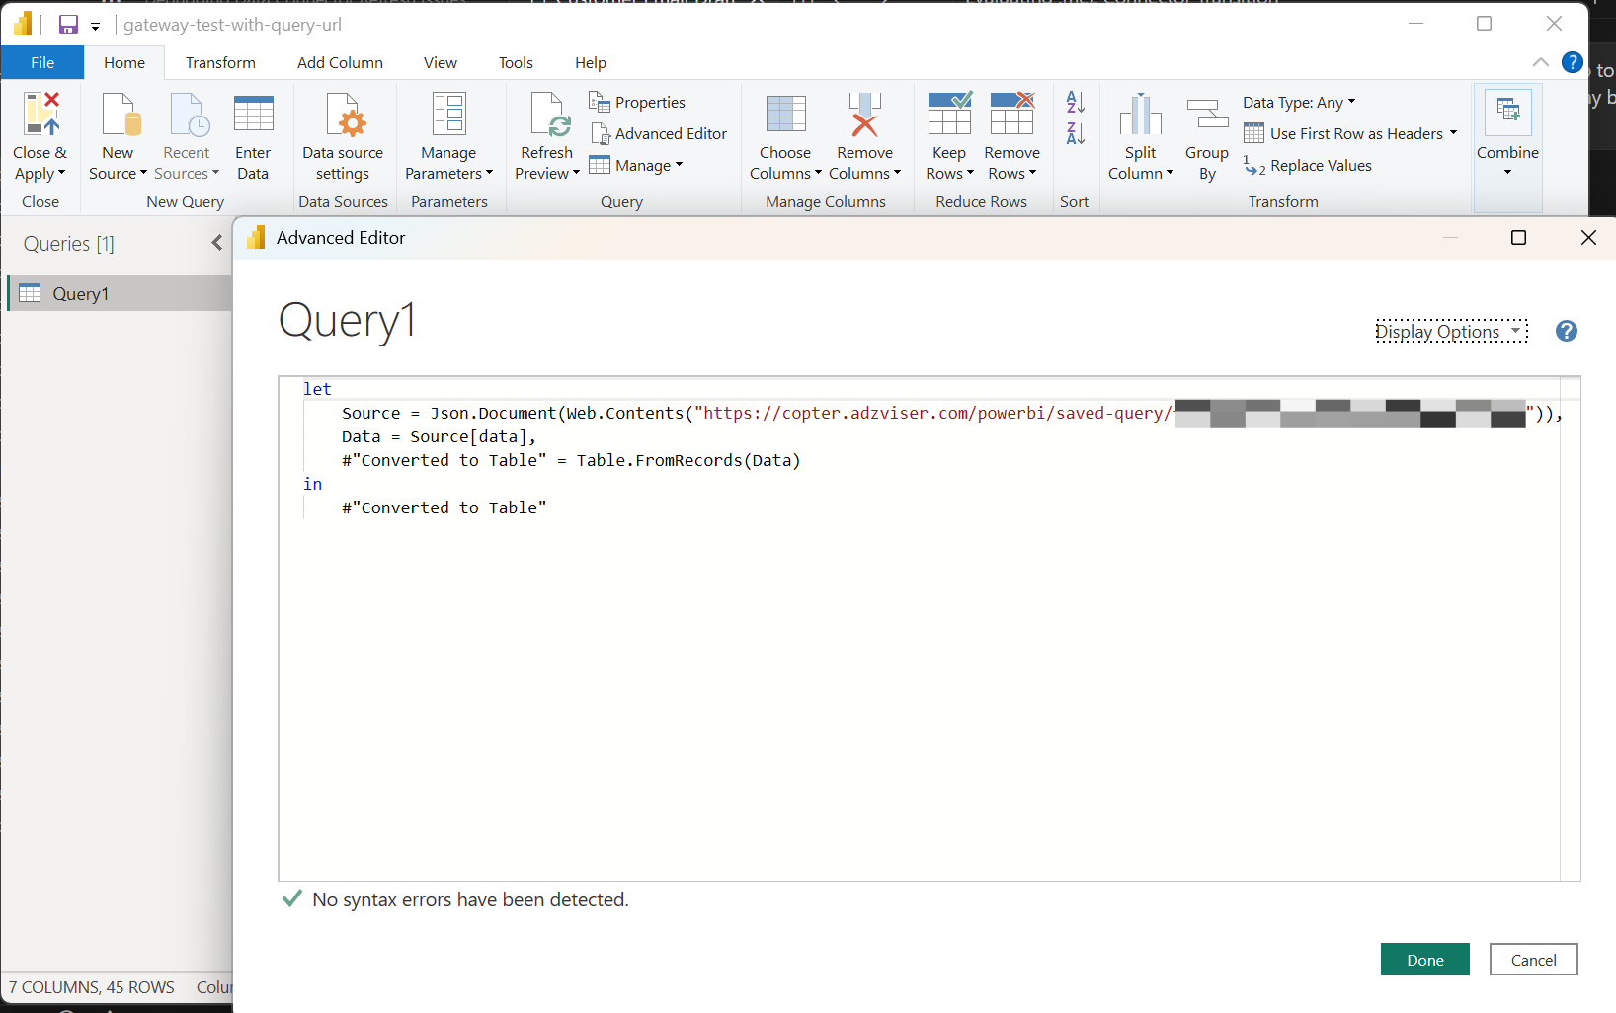Click Split Column icon
This screenshot has height=1013, width=1616.
(x=1141, y=114)
